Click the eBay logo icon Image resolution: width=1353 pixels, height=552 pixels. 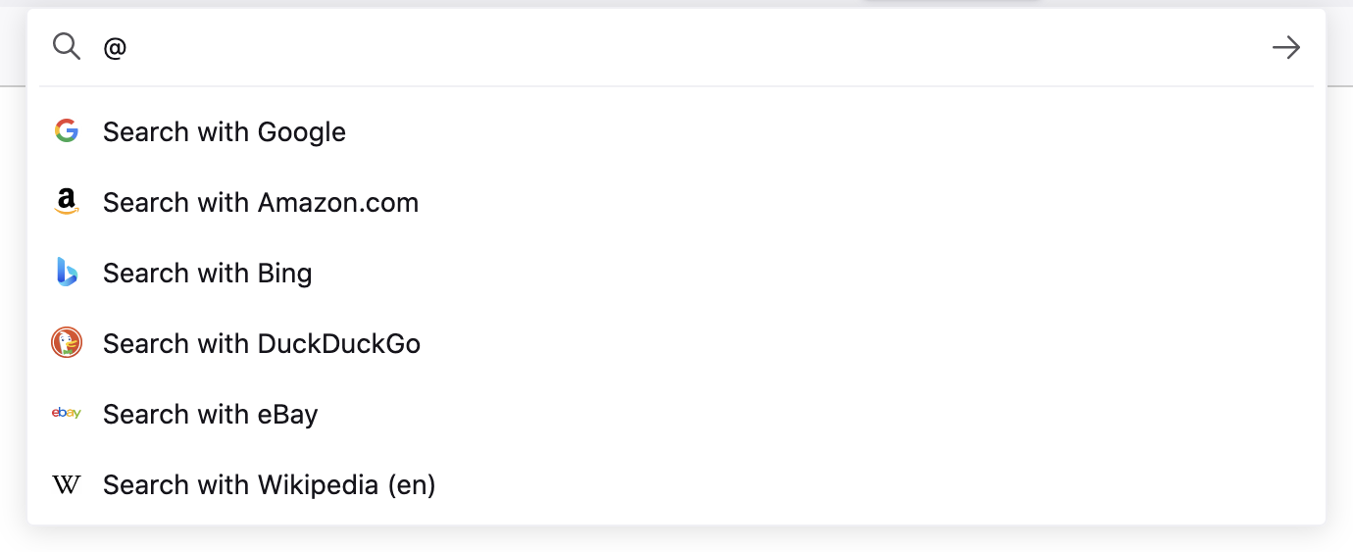tap(67, 414)
